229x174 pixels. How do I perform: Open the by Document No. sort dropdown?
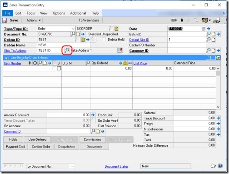click(x=72, y=166)
